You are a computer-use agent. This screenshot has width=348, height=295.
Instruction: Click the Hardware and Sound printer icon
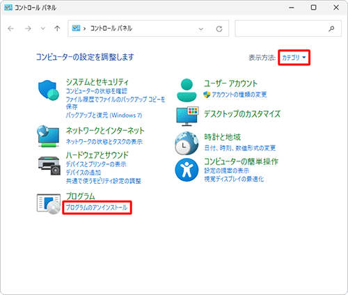(x=49, y=166)
